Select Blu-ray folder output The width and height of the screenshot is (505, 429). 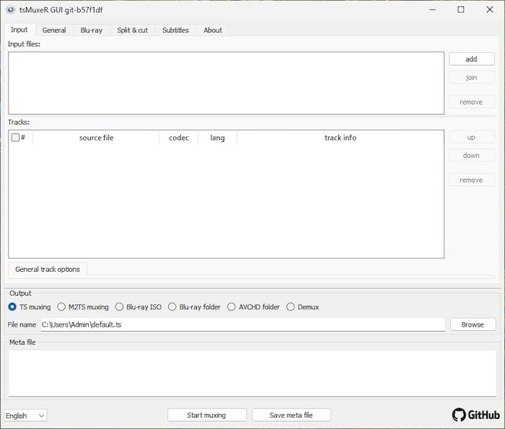coord(172,307)
